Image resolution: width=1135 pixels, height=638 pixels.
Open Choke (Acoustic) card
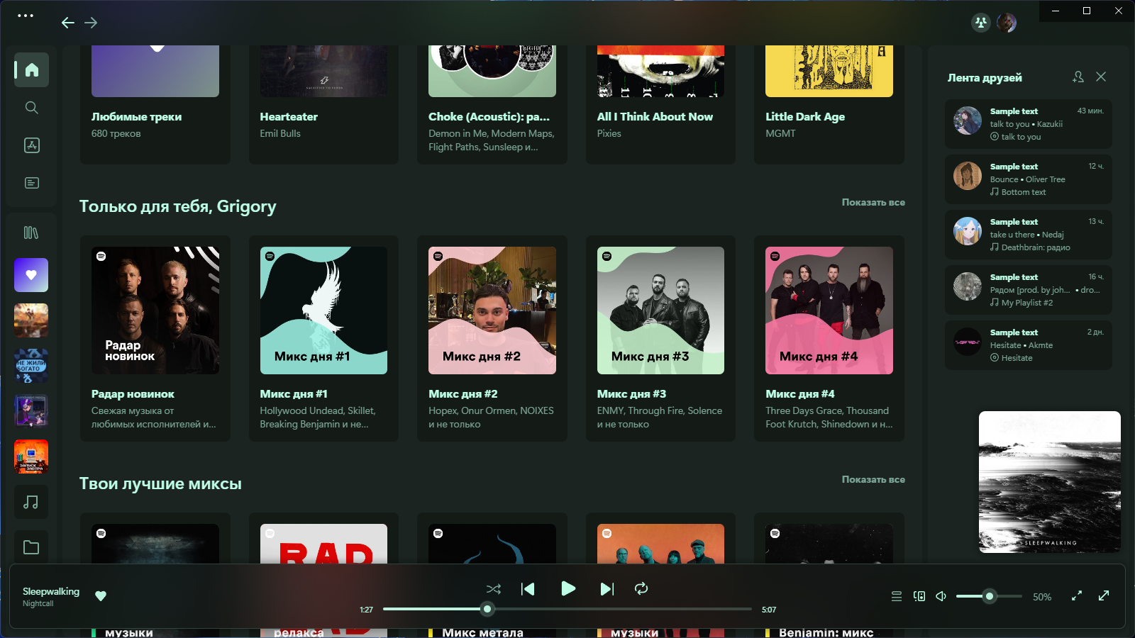coord(492,105)
